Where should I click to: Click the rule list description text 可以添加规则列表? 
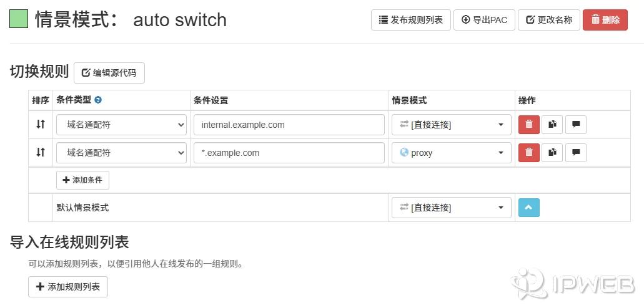[136, 263]
